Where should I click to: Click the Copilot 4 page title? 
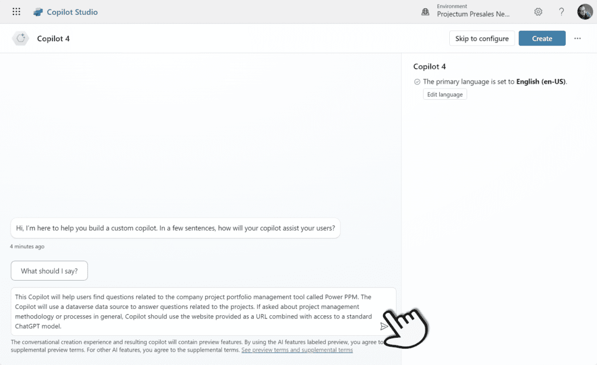pos(53,38)
